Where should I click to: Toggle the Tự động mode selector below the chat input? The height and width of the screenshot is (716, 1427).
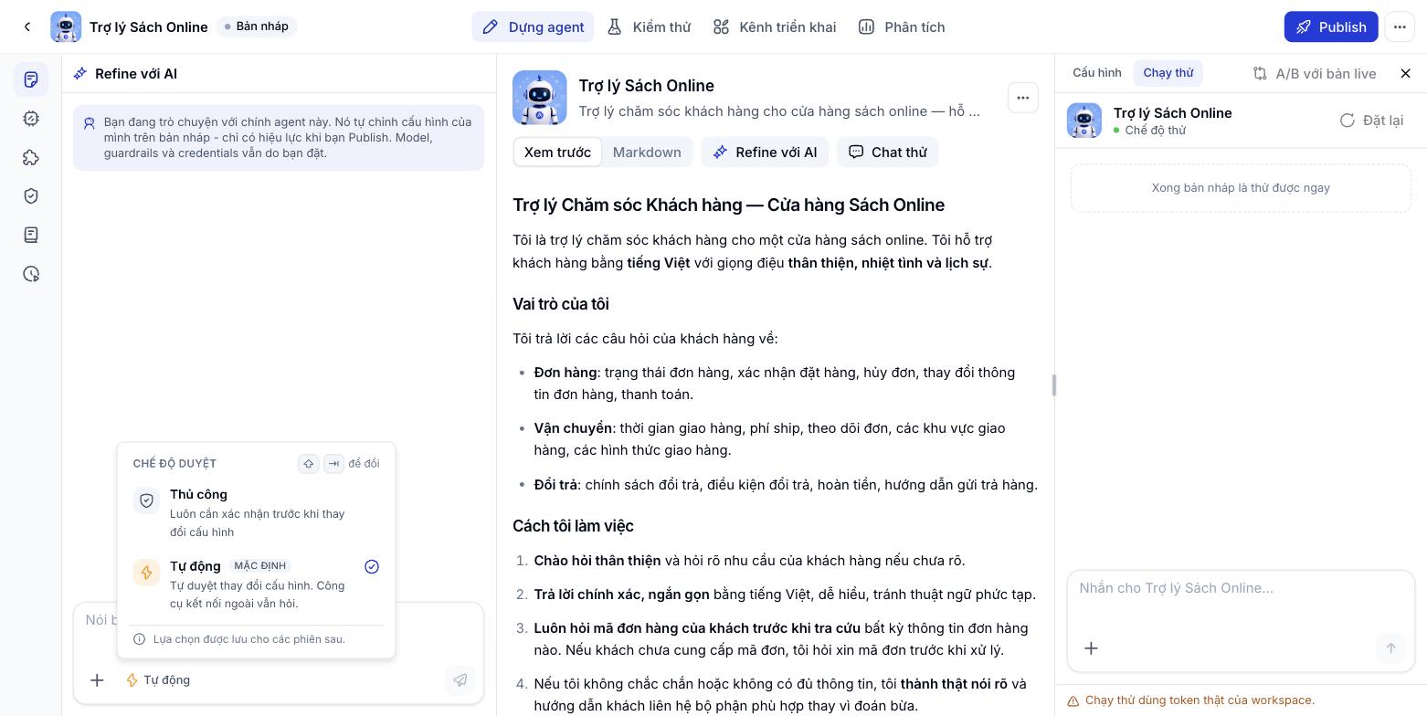[x=158, y=679]
